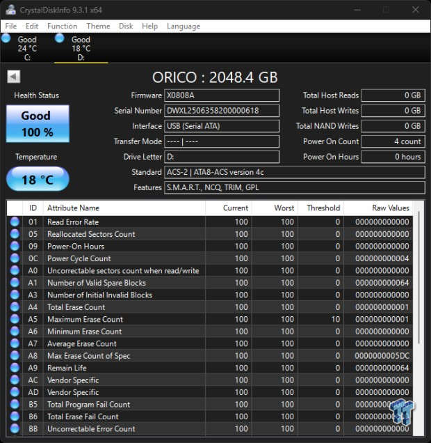Click status orb for Max Erase Count of Spec
The height and width of the screenshot is (443, 431).
15,355
